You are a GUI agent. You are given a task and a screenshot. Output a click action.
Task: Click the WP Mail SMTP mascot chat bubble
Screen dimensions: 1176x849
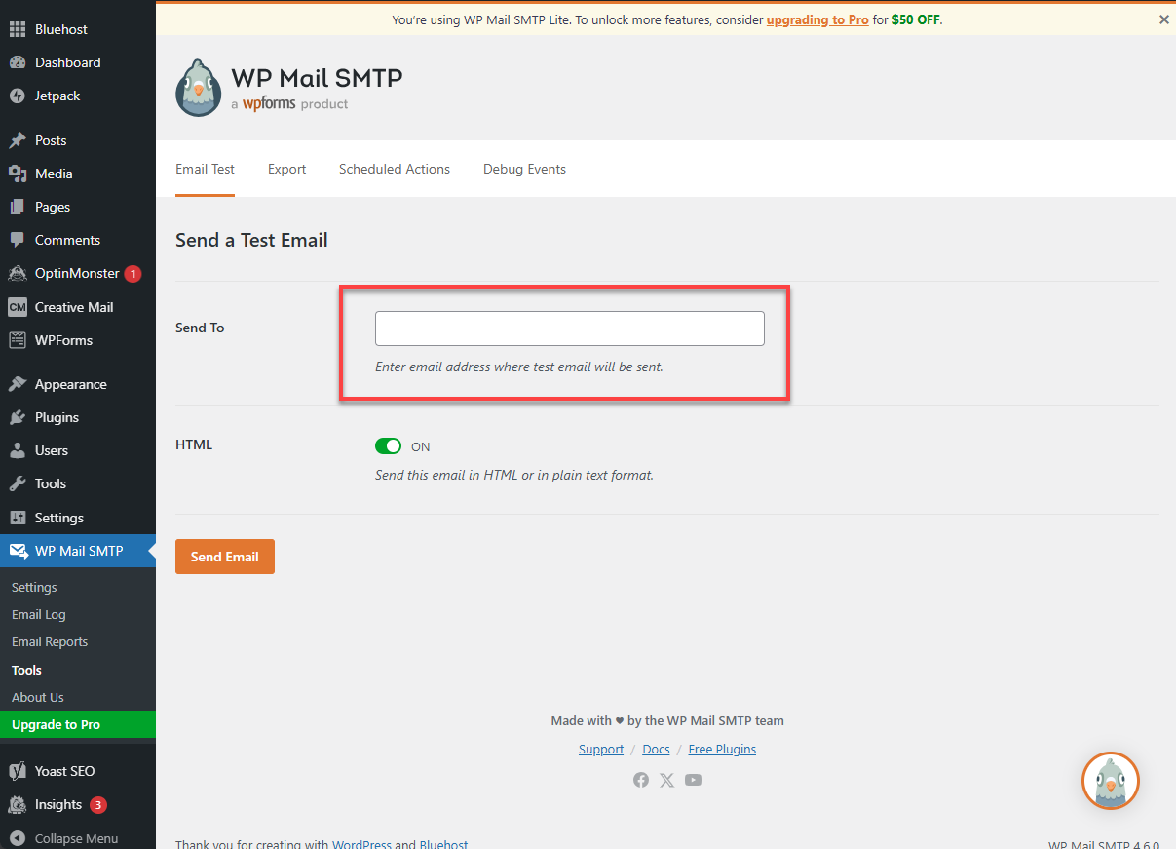[x=1110, y=781]
